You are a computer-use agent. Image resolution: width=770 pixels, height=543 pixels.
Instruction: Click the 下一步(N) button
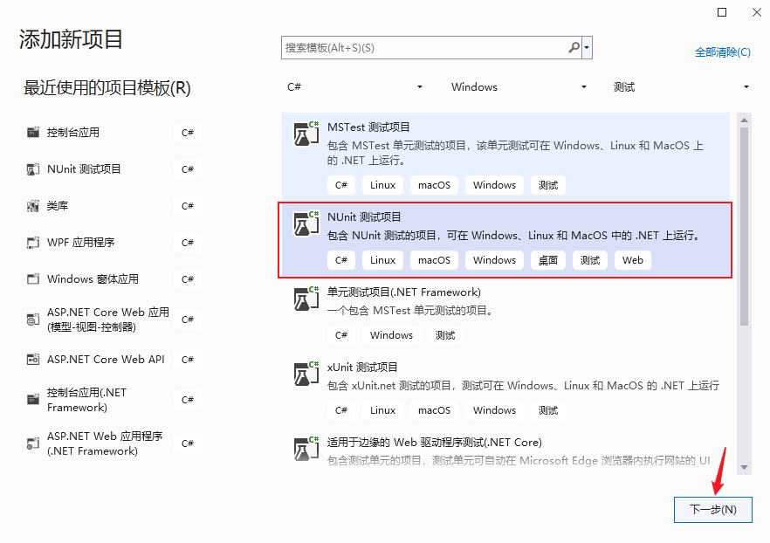(x=712, y=509)
